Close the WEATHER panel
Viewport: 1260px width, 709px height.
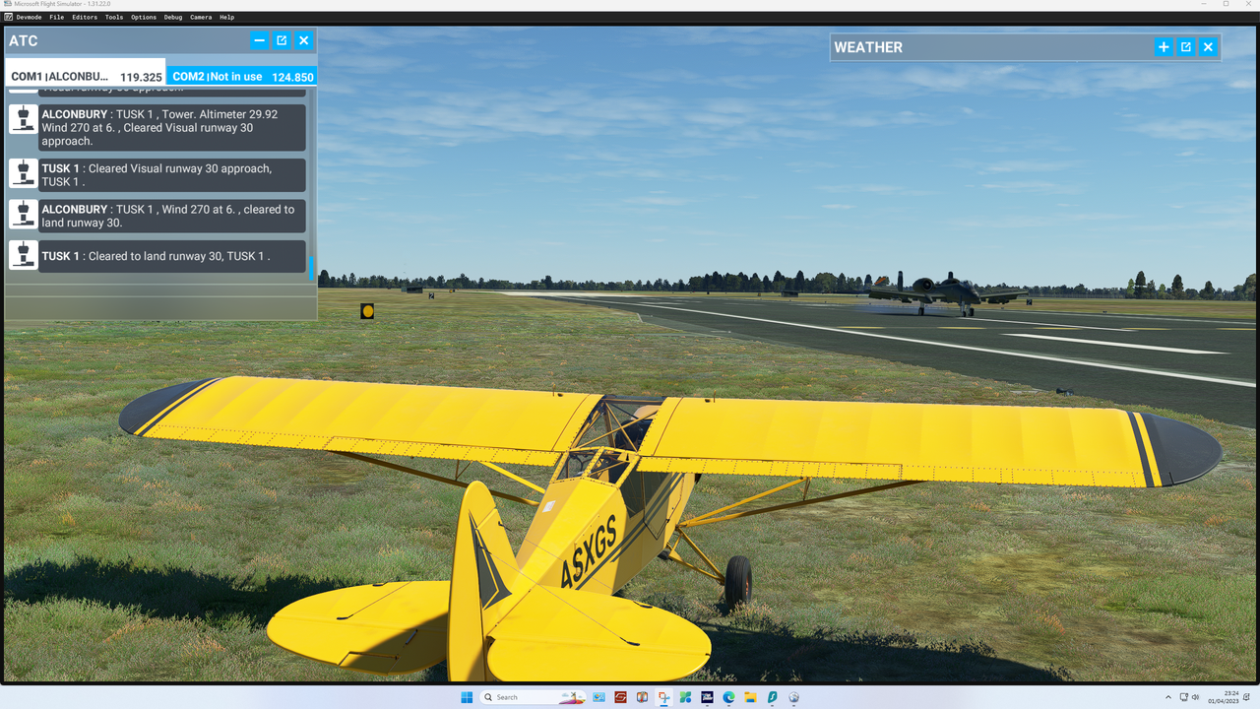(x=1208, y=46)
